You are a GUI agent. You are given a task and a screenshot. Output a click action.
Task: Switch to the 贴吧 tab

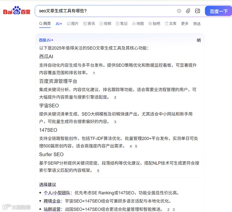154,24
